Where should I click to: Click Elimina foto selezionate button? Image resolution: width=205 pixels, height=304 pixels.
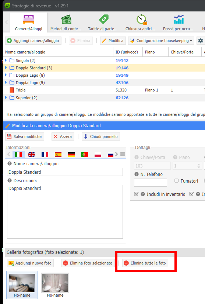click(88, 263)
